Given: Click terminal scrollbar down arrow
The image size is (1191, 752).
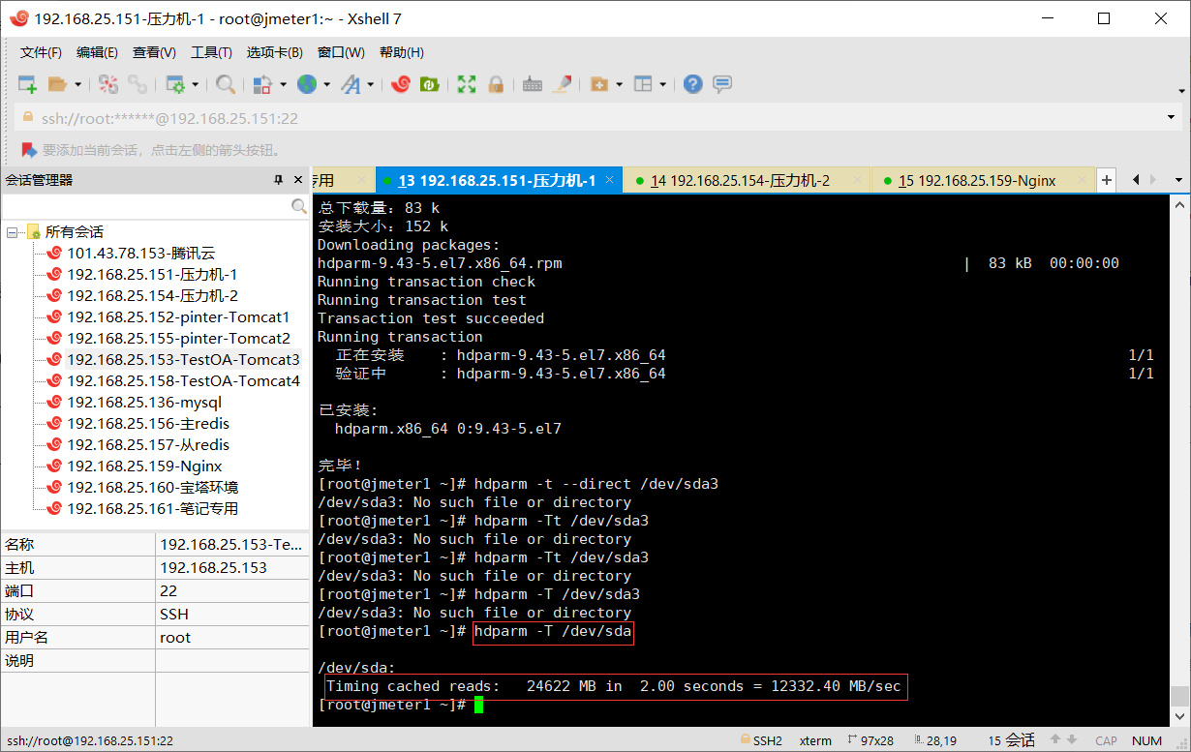Looking at the screenshot, I should click(x=1178, y=717).
